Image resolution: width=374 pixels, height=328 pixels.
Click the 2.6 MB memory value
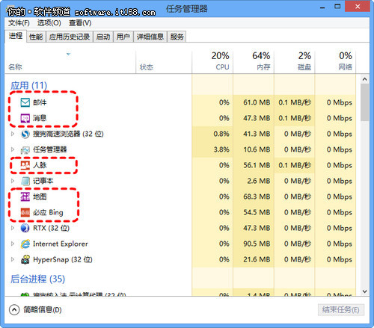(259, 181)
